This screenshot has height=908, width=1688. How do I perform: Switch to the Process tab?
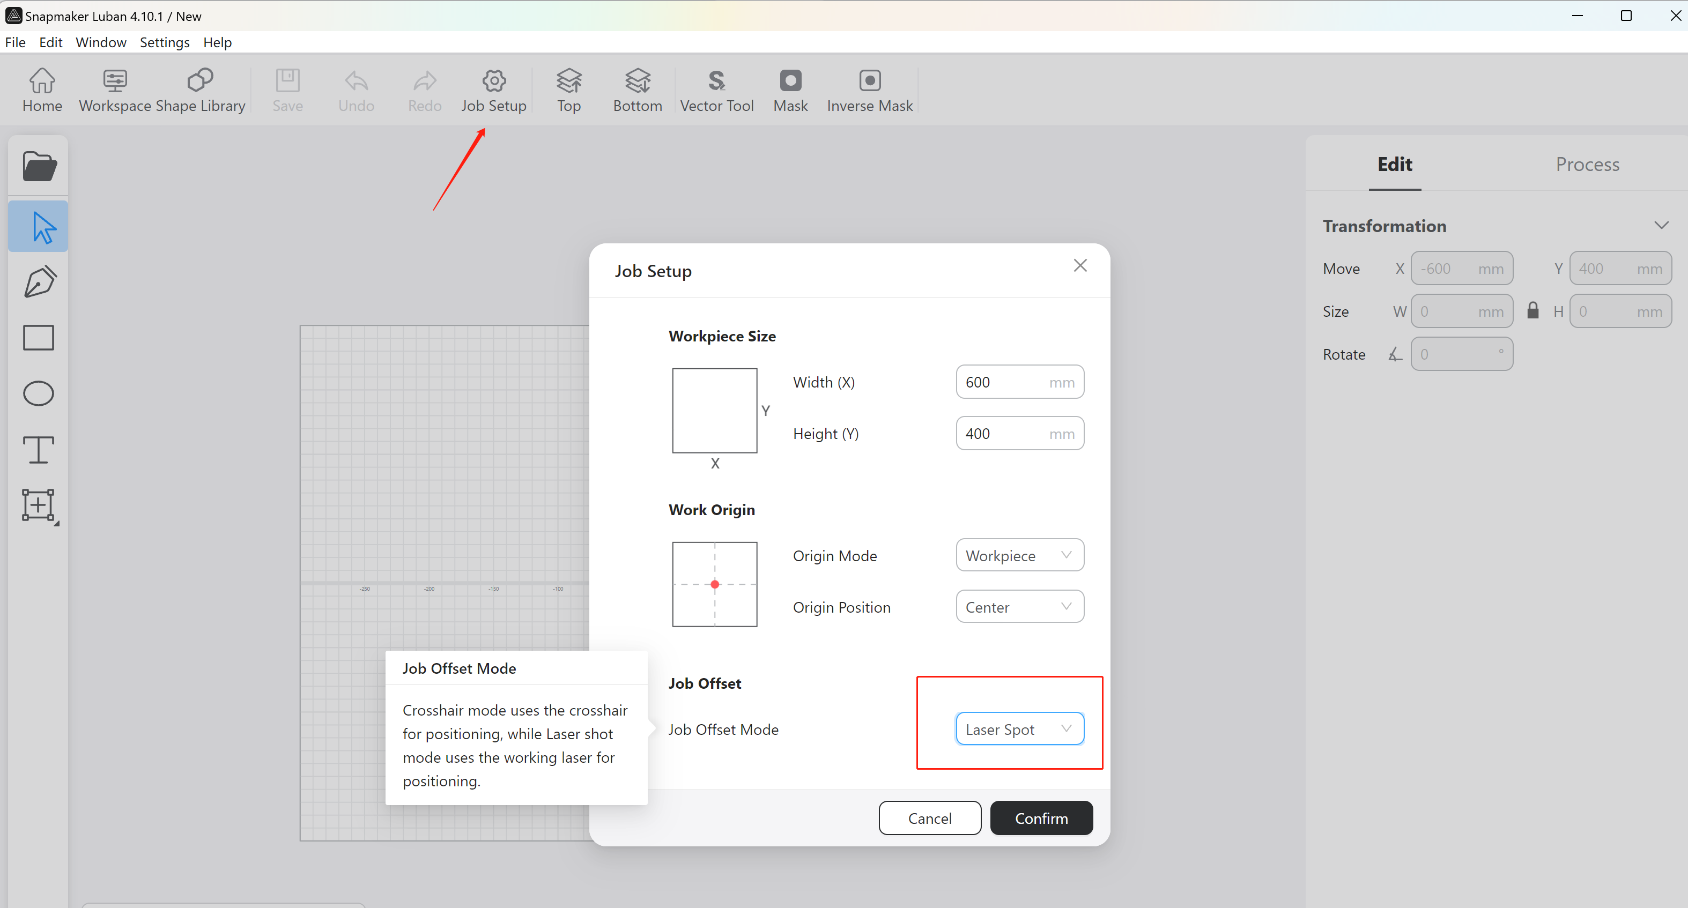coord(1587,164)
